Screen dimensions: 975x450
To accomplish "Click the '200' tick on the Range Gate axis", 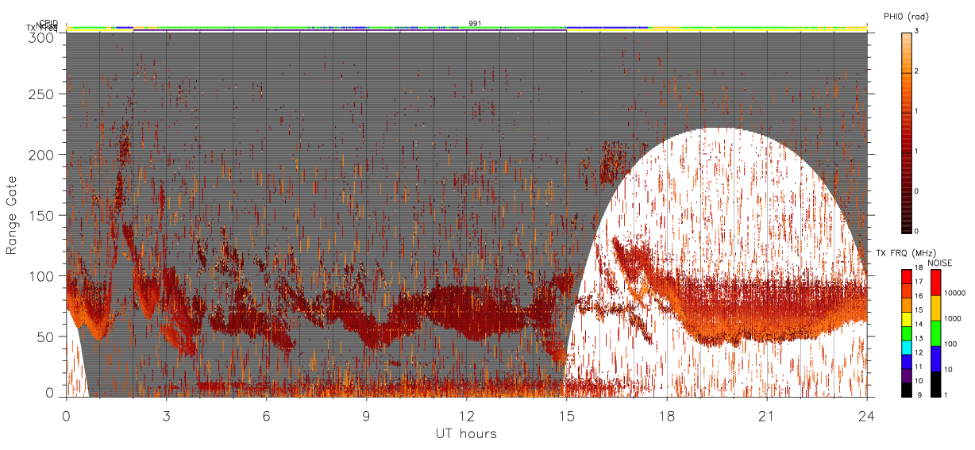I will pyautogui.click(x=41, y=155).
